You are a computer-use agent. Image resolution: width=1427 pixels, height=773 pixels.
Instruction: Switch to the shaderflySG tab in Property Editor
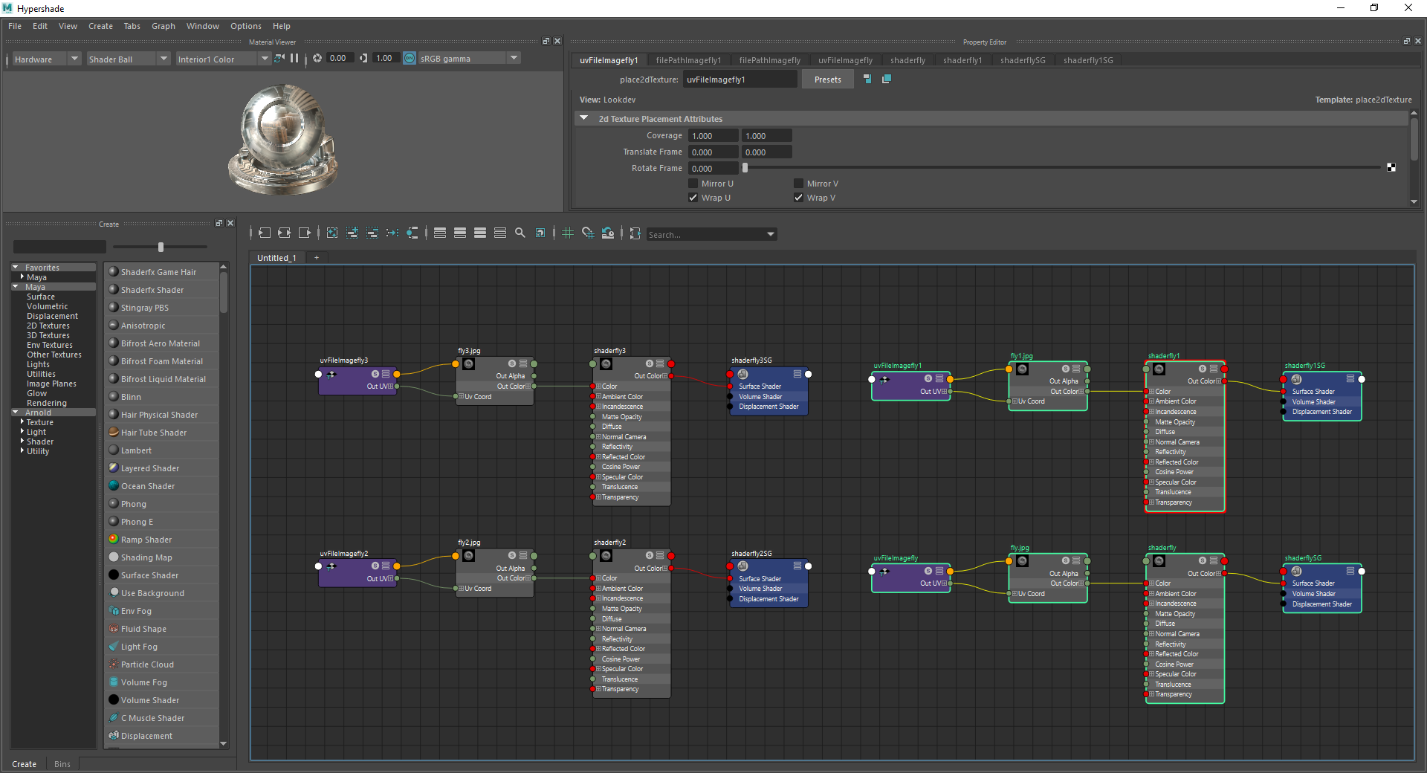[x=1023, y=60]
